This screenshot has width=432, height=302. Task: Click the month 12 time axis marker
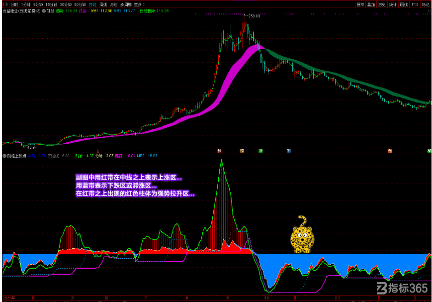[338, 298]
